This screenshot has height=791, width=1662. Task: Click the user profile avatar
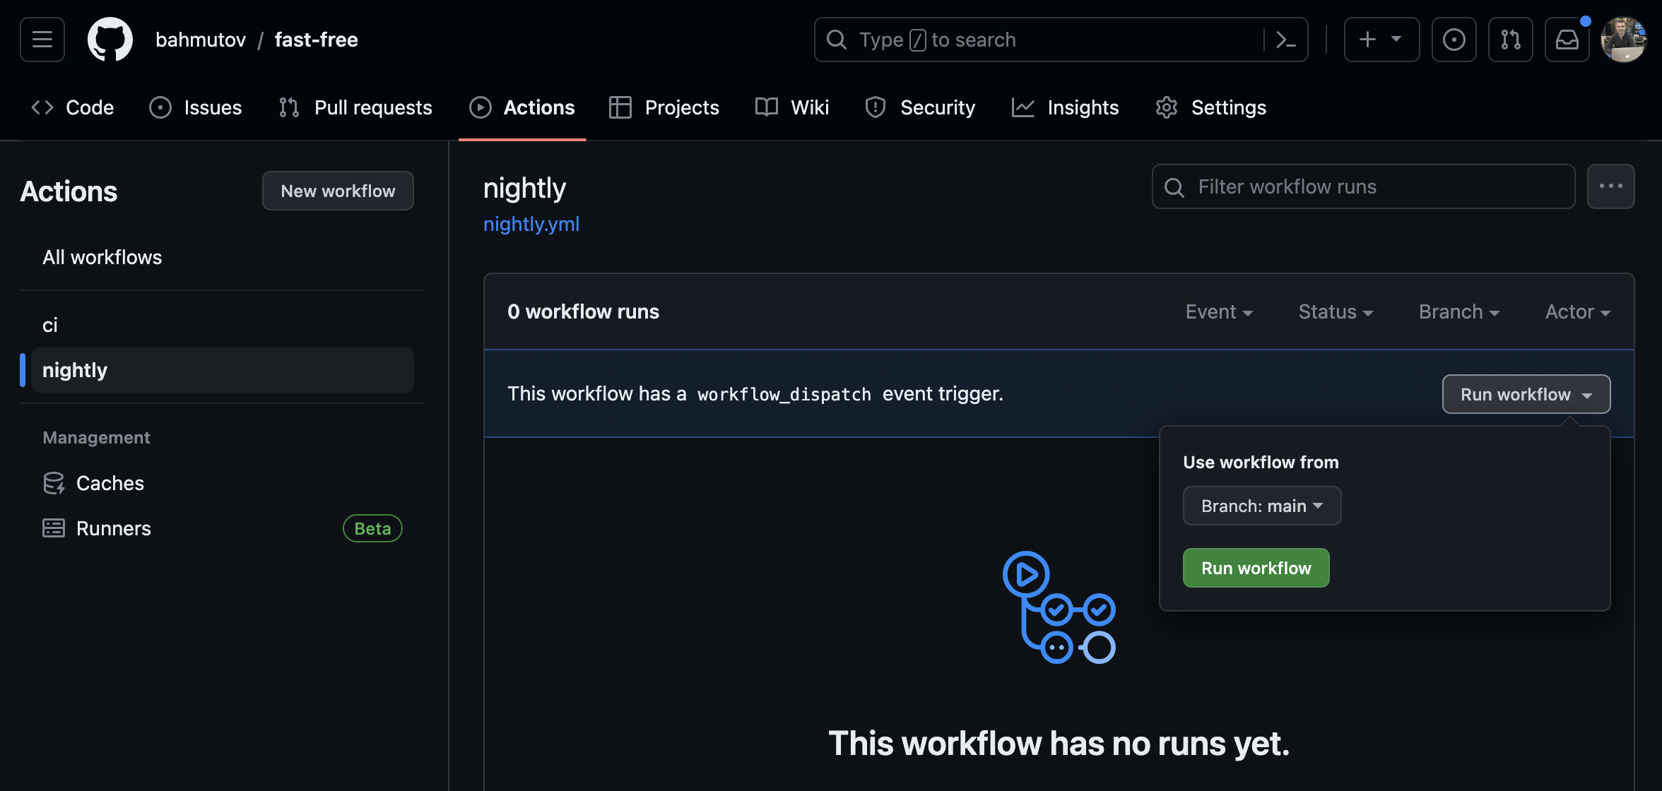click(x=1623, y=40)
